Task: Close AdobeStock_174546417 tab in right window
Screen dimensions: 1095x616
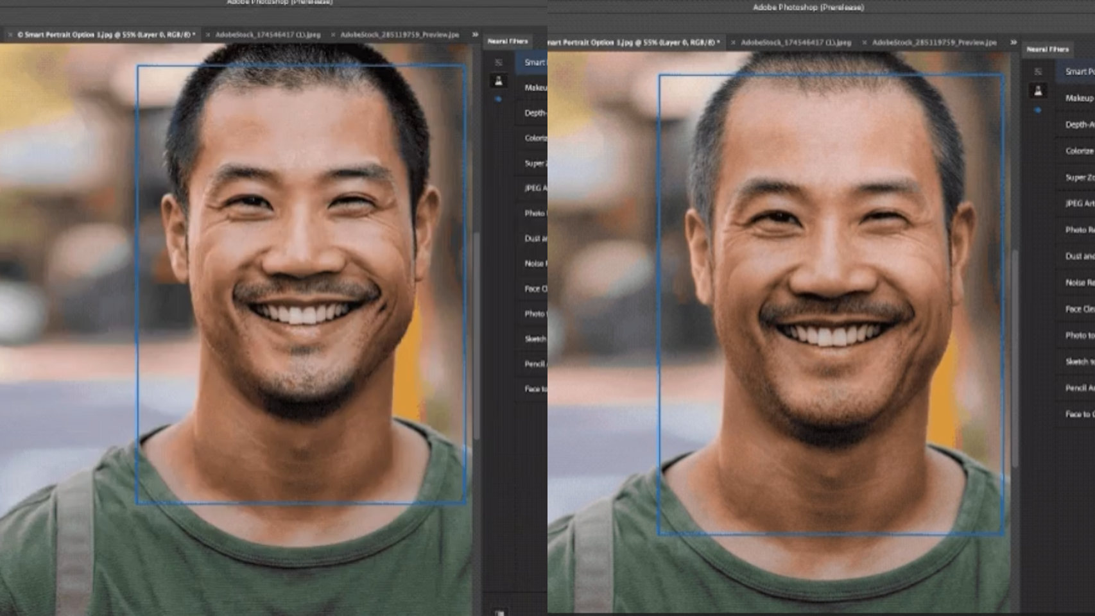Action: [733, 42]
